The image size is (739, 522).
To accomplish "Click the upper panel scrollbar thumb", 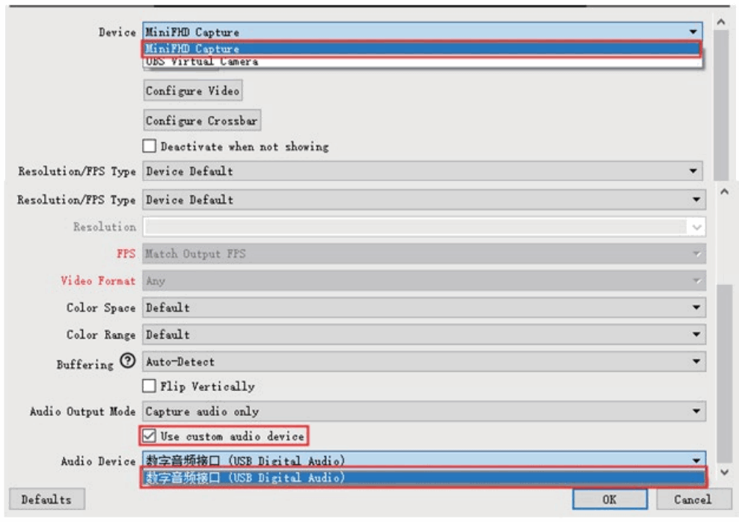I will pos(721,105).
